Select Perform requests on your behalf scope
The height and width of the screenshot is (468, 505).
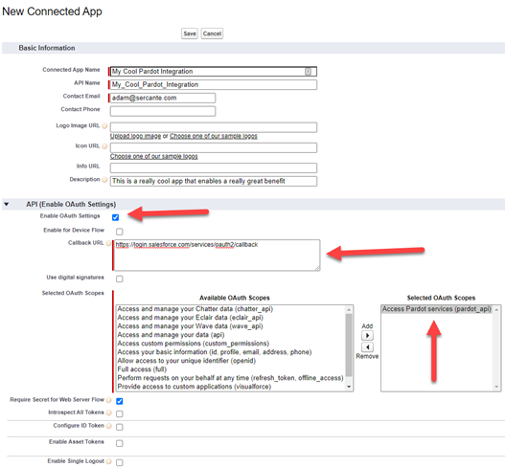pyautogui.click(x=230, y=378)
